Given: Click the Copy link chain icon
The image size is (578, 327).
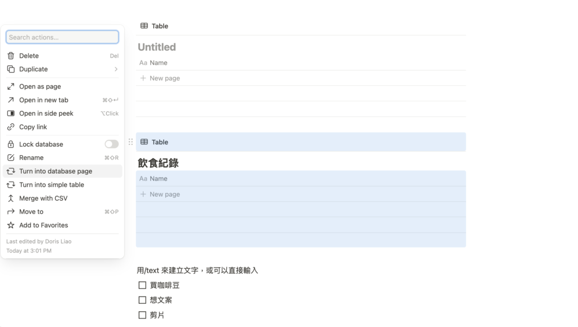Looking at the screenshot, I should pyautogui.click(x=11, y=127).
